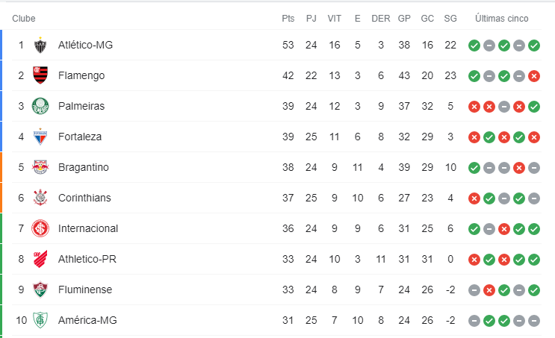The width and height of the screenshot is (555, 338).
Task: Click the Clube column header
Action: 24,19
